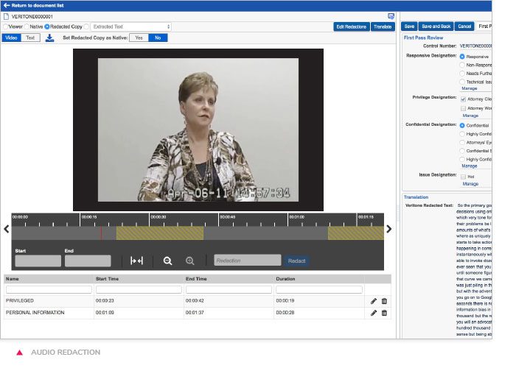The height and width of the screenshot is (368, 516).
Task: Select the Redacted Copy radio option
Action: coord(46,26)
